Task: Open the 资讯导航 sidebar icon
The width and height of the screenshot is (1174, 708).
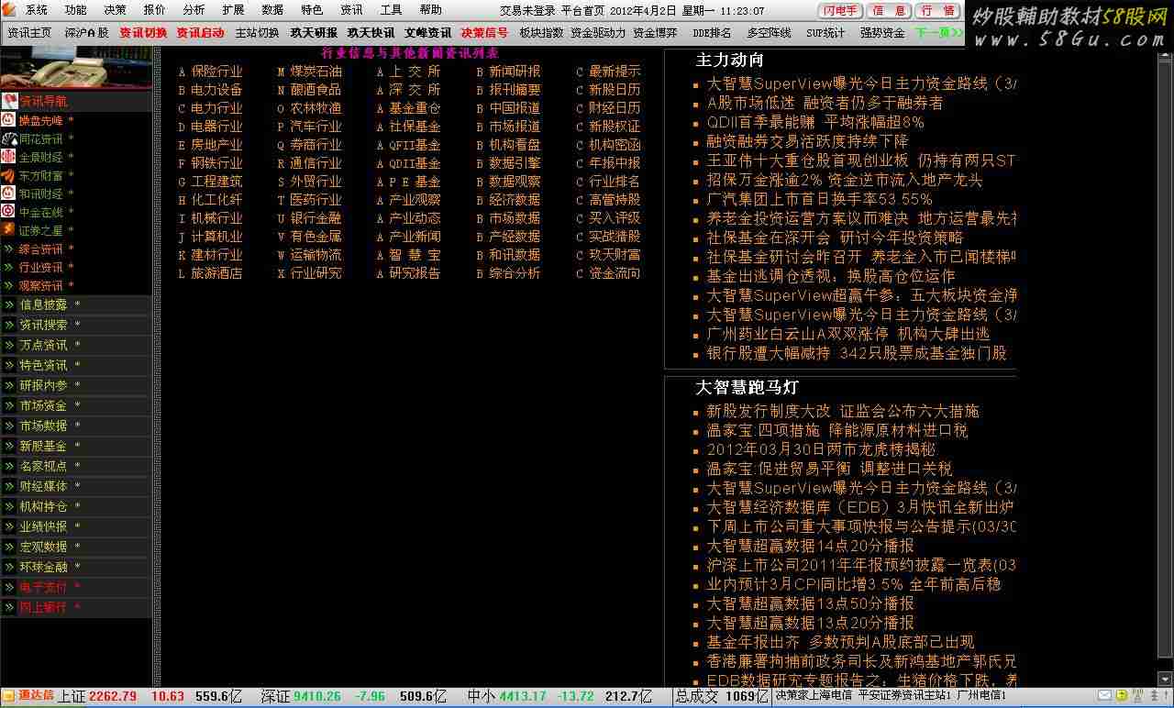Action: click(9, 101)
